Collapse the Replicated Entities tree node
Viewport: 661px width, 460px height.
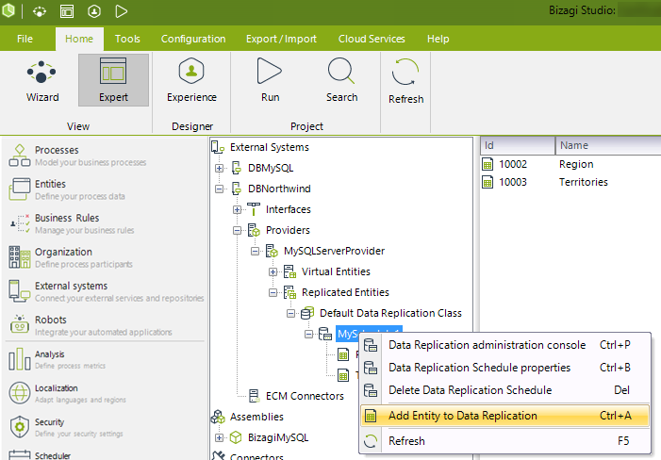(273, 292)
